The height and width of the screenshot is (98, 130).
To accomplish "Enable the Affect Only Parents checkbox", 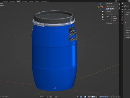I will click(112, 20).
